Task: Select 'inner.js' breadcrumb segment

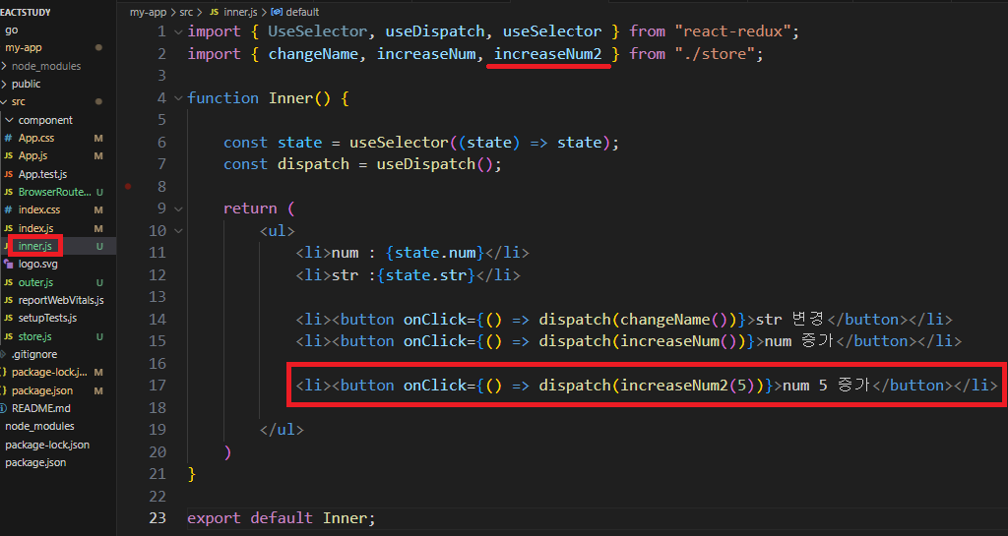Action: [242, 12]
